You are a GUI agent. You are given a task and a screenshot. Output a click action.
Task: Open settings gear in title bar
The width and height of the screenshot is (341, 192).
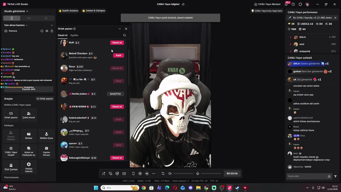[x=301, y=4]
